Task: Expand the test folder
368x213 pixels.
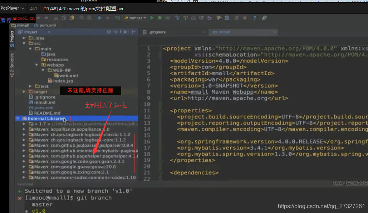Action: (30, 86)
